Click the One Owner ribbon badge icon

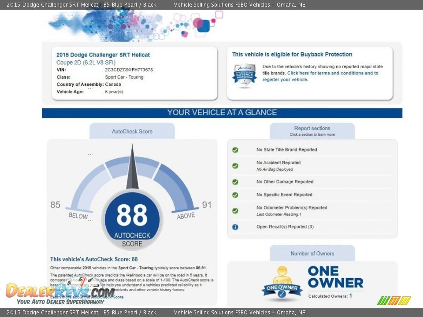click(x=282, y=283)
